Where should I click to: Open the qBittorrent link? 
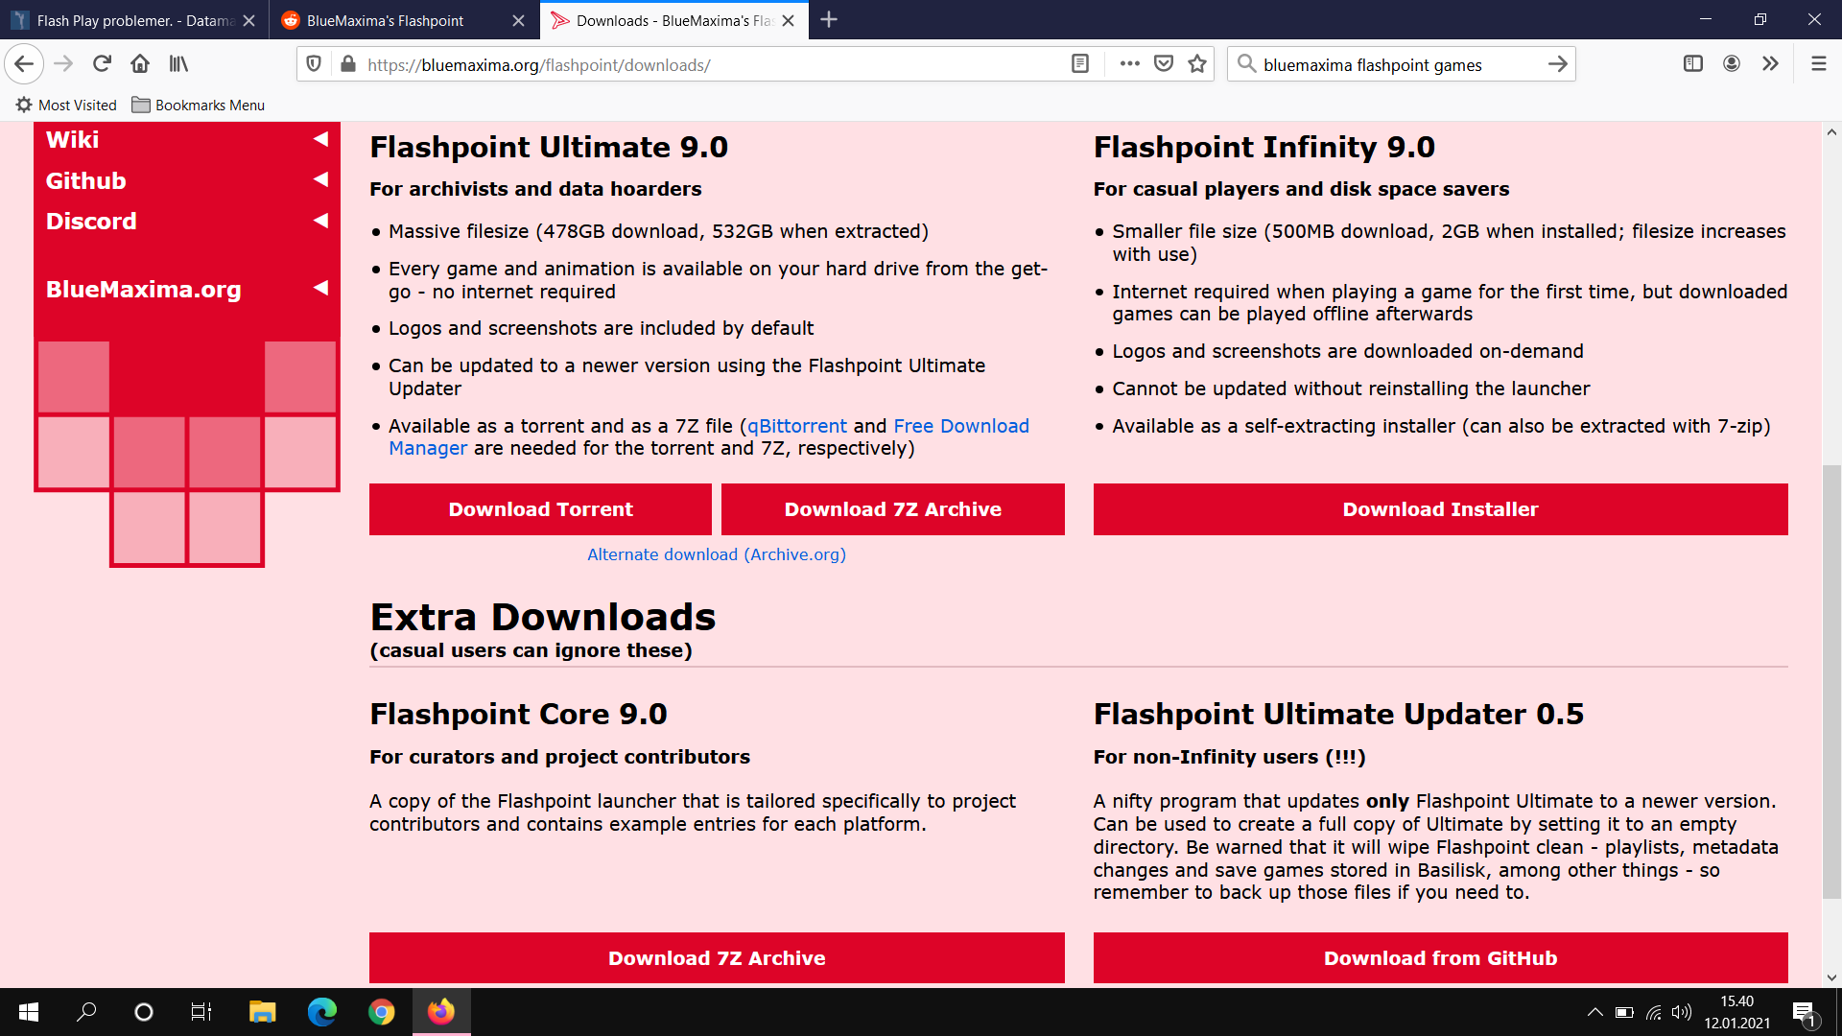796,426
